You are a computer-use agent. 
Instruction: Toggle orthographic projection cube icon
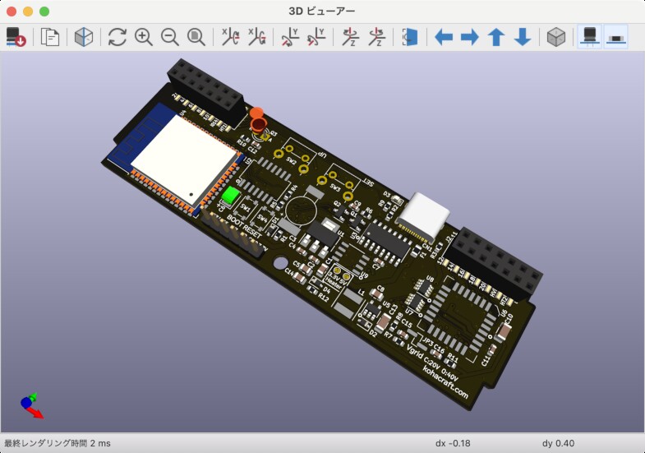pos(556,37)
